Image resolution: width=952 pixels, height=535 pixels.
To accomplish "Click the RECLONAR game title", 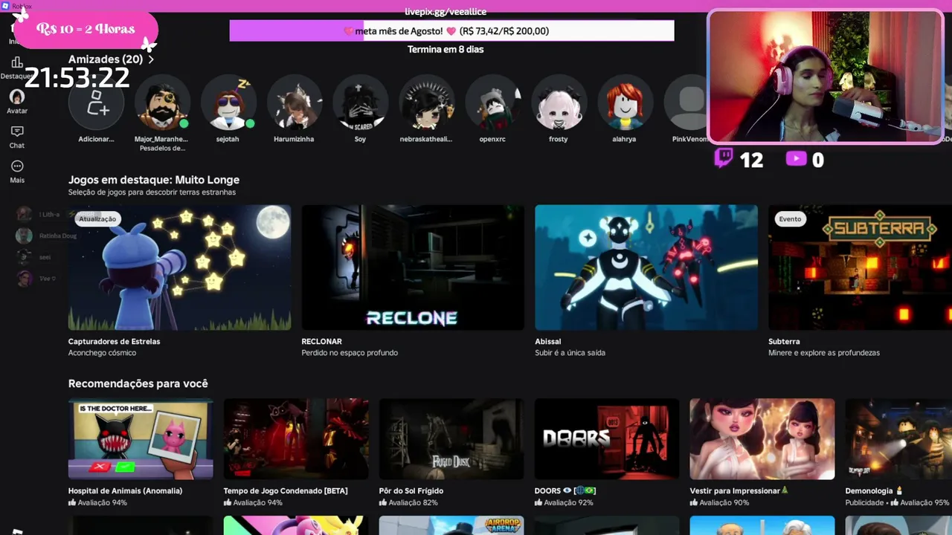I will coord(321,342).
